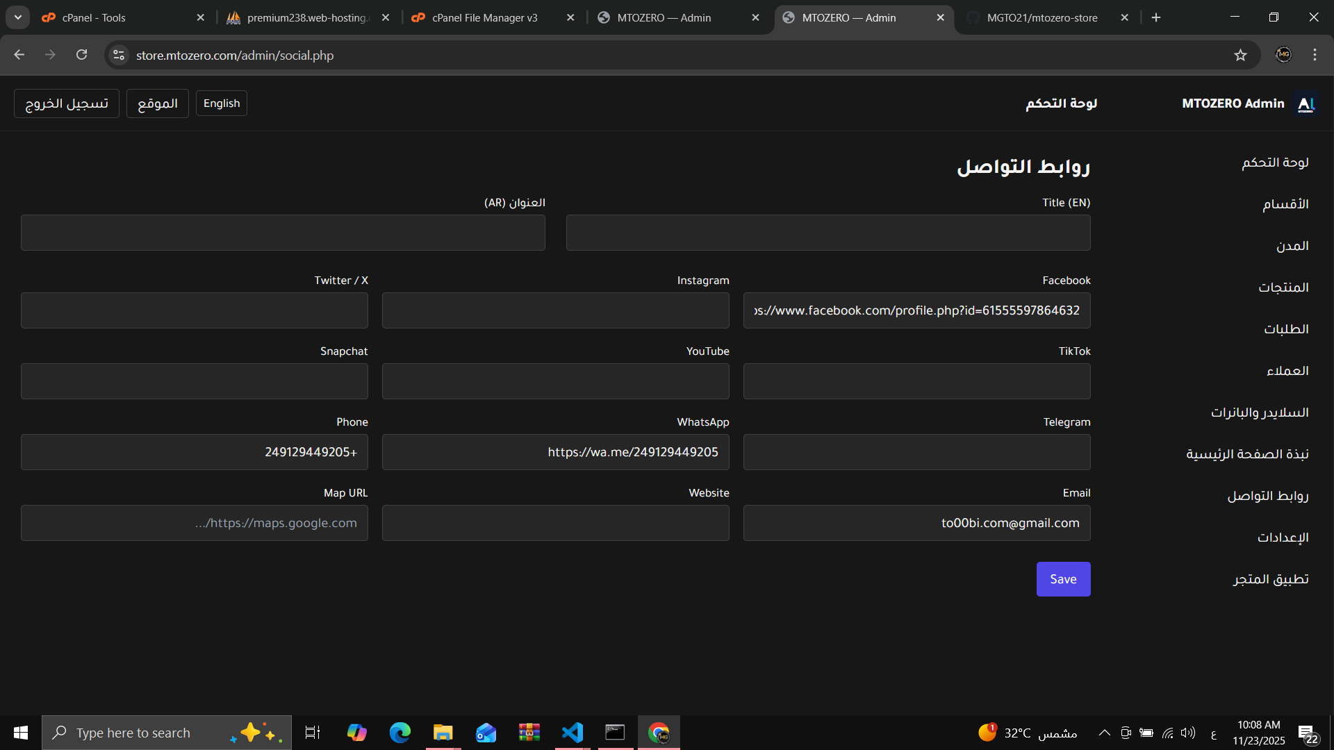This screenshot has width=1334, height=750.
Task: Switch language with English button
Action: pyautogui.click(x=221, y=103)
